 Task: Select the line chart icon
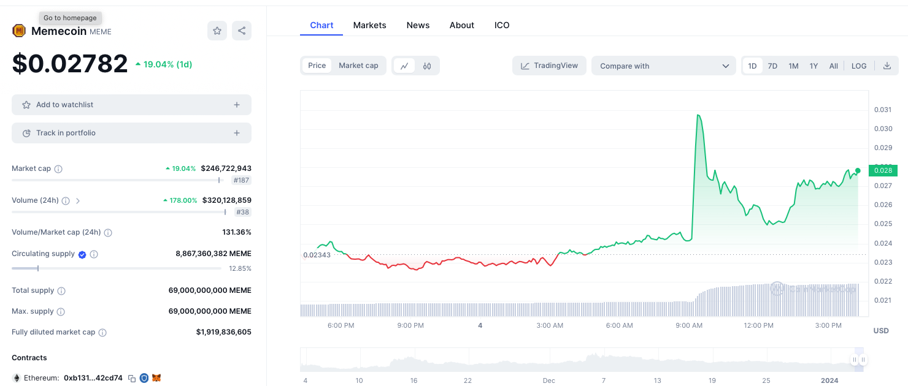pyautogui.click(x=404, y=66)
